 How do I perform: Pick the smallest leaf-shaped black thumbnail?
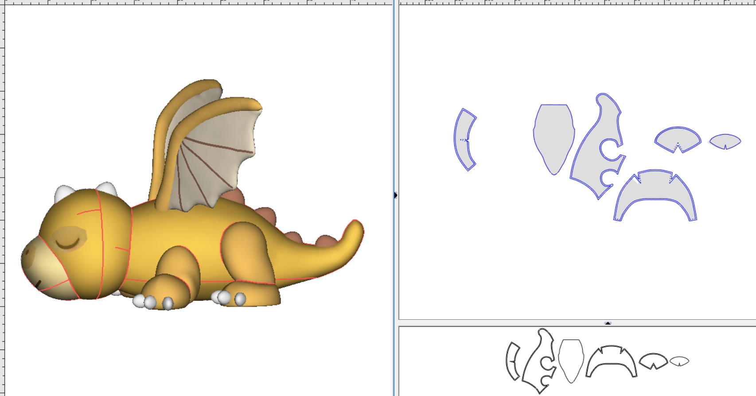pos(679,361)
